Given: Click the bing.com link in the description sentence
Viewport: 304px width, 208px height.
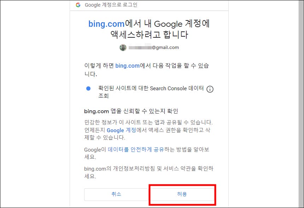Looking at the screenshot, I should click(127, 66).
